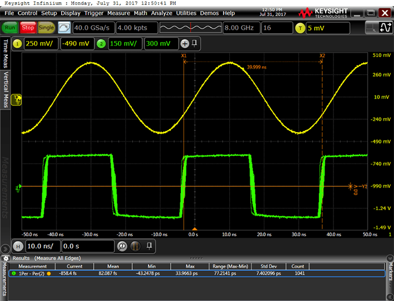This screenshot has width=394, height=301.
Task: Toggle channel 1 yellow button
Action: (17, 44)
